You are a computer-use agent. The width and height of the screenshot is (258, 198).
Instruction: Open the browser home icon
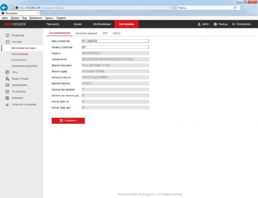[x=245, y=8]
